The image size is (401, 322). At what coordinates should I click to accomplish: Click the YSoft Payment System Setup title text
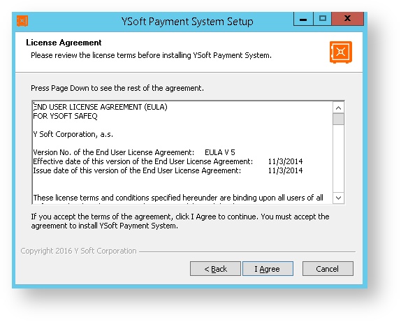(187, 22)
